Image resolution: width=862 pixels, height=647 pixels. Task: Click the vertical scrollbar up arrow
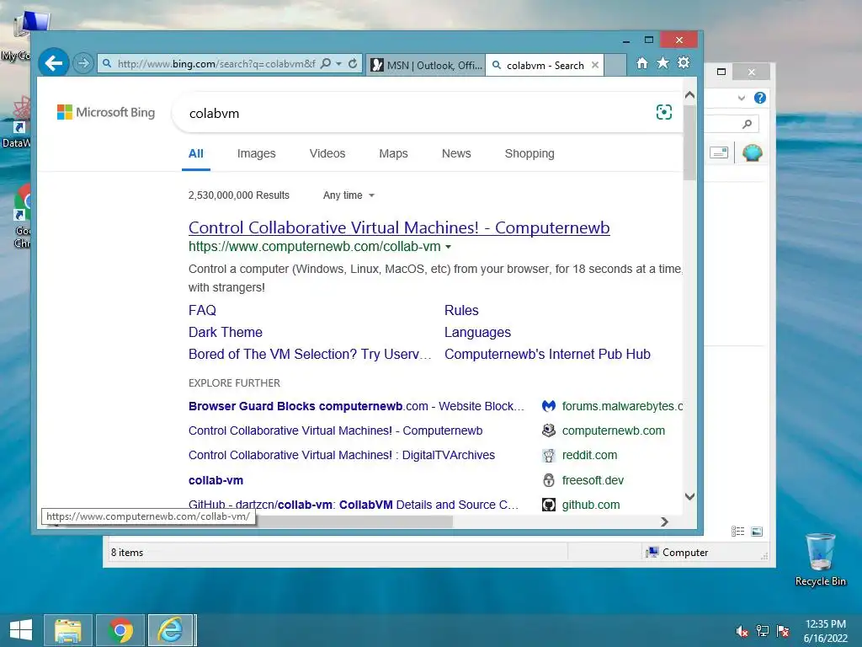pyautogui.click(x=690, y=95)
